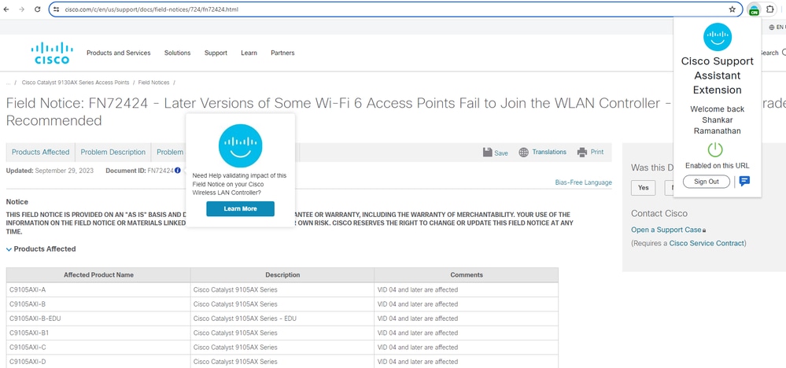This screenshot has height=368, width=786.
Task: Bookmark this page with star icon
Action: (x=732, y=9)
